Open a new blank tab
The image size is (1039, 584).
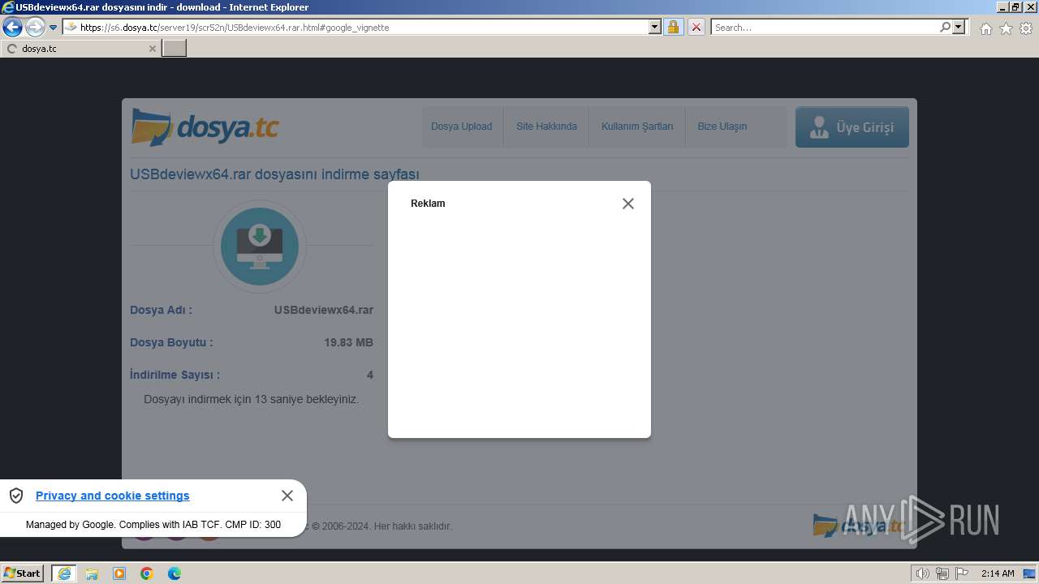[x=175, y=49]
